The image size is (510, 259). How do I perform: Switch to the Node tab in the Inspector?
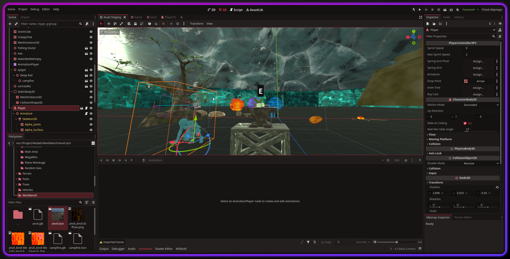pos(446,17)
